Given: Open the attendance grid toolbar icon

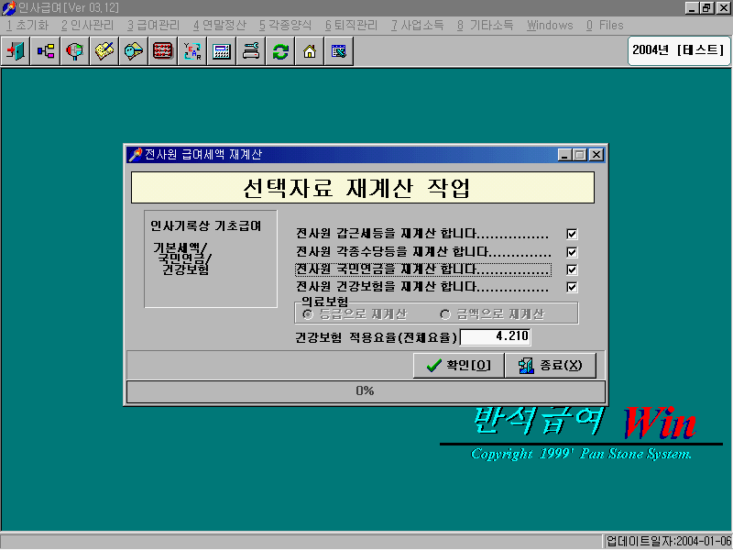Looking at the screenshot, I should [163, 52].
